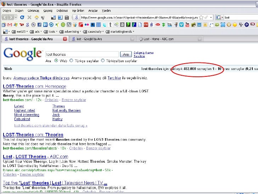Open the Xing bookmark icon
Screen dimensions: 258x194
click(57, 25)
